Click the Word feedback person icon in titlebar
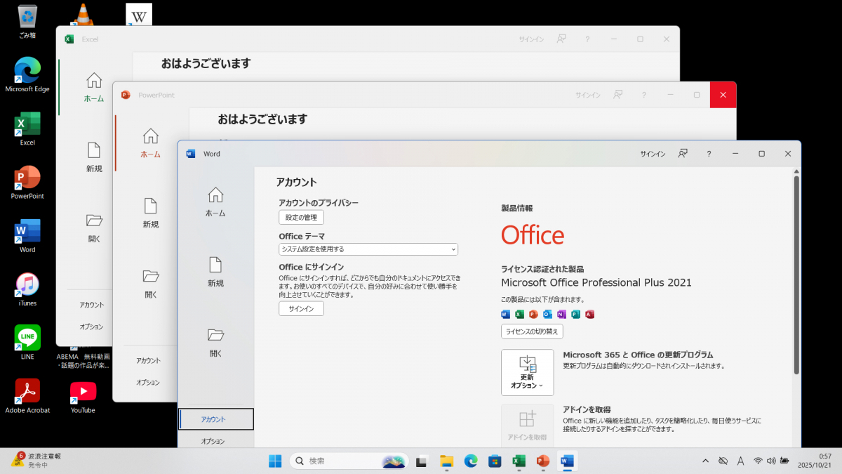The image size is (842, 474). point(682,153)
